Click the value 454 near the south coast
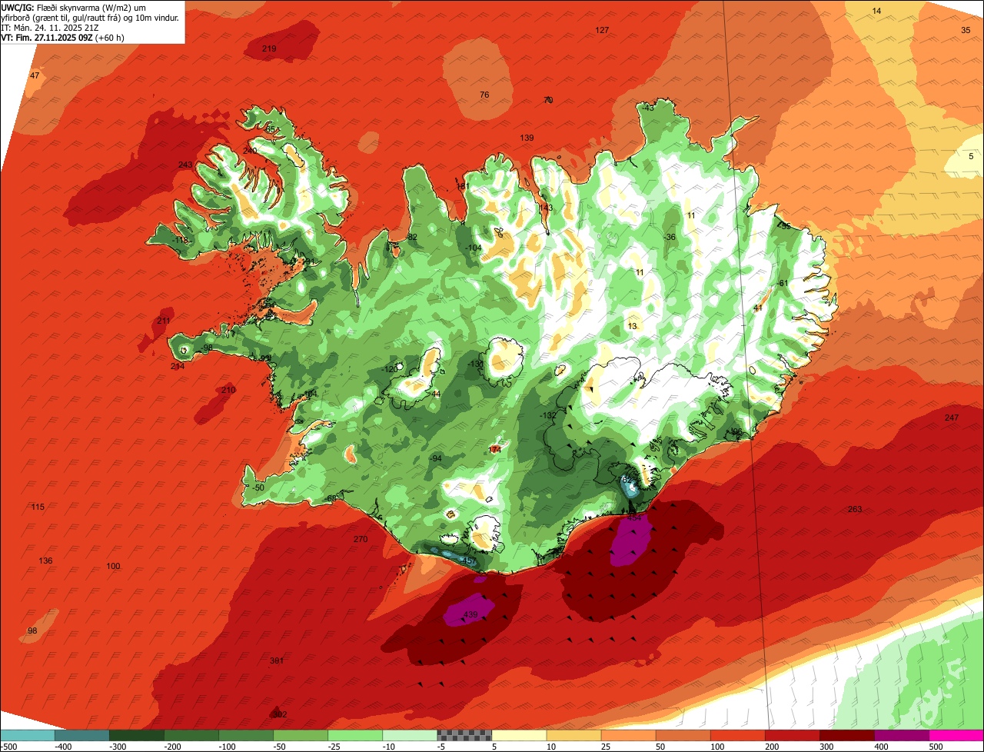Viewport: 984px width, 752px height. tap(634, 518)
